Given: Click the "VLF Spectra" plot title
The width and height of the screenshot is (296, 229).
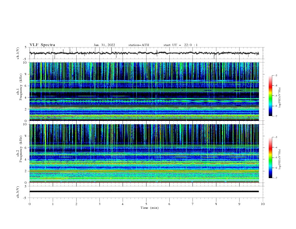Looking at the screenshot, I should (42, 45).
